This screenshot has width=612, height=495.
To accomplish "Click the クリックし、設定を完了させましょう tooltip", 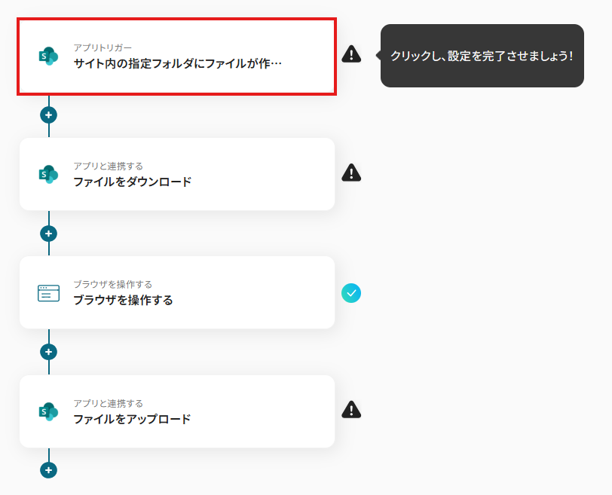I will [x=482, y=56].
